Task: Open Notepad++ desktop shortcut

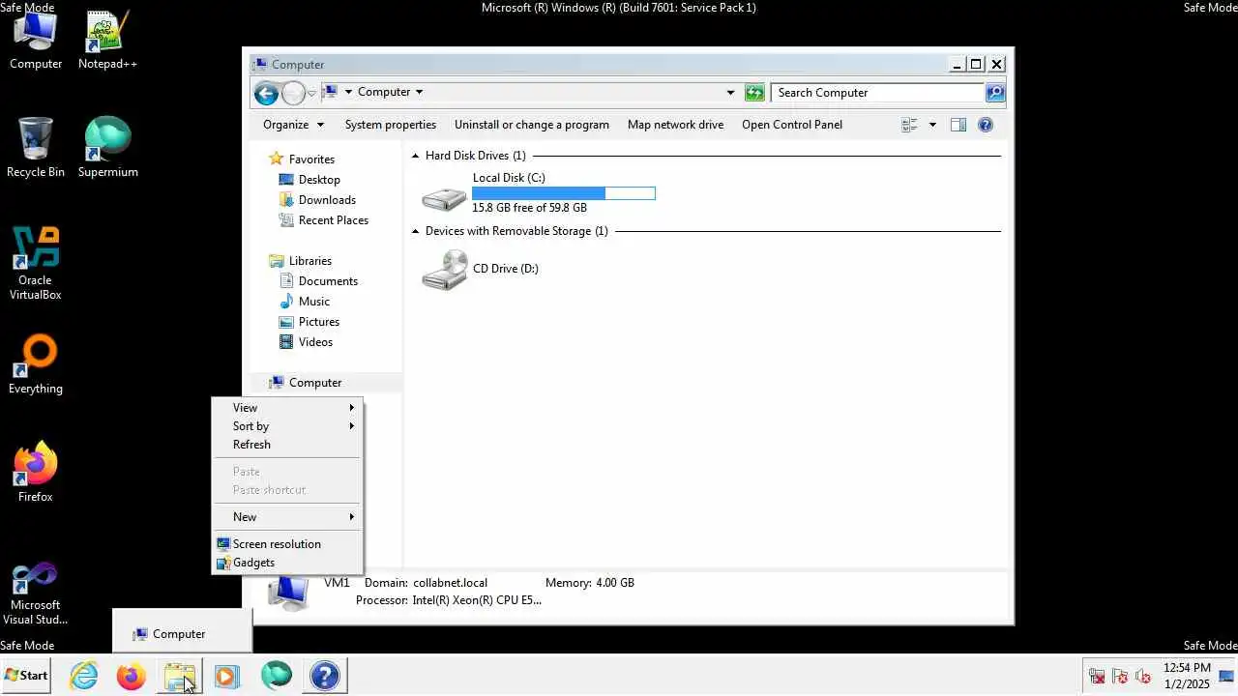Action: coord(107,41)
